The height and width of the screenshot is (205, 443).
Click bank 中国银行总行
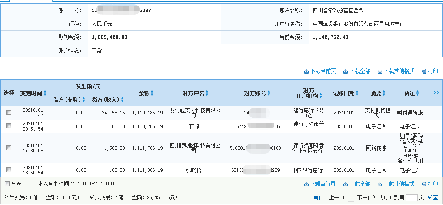(307, 170)
